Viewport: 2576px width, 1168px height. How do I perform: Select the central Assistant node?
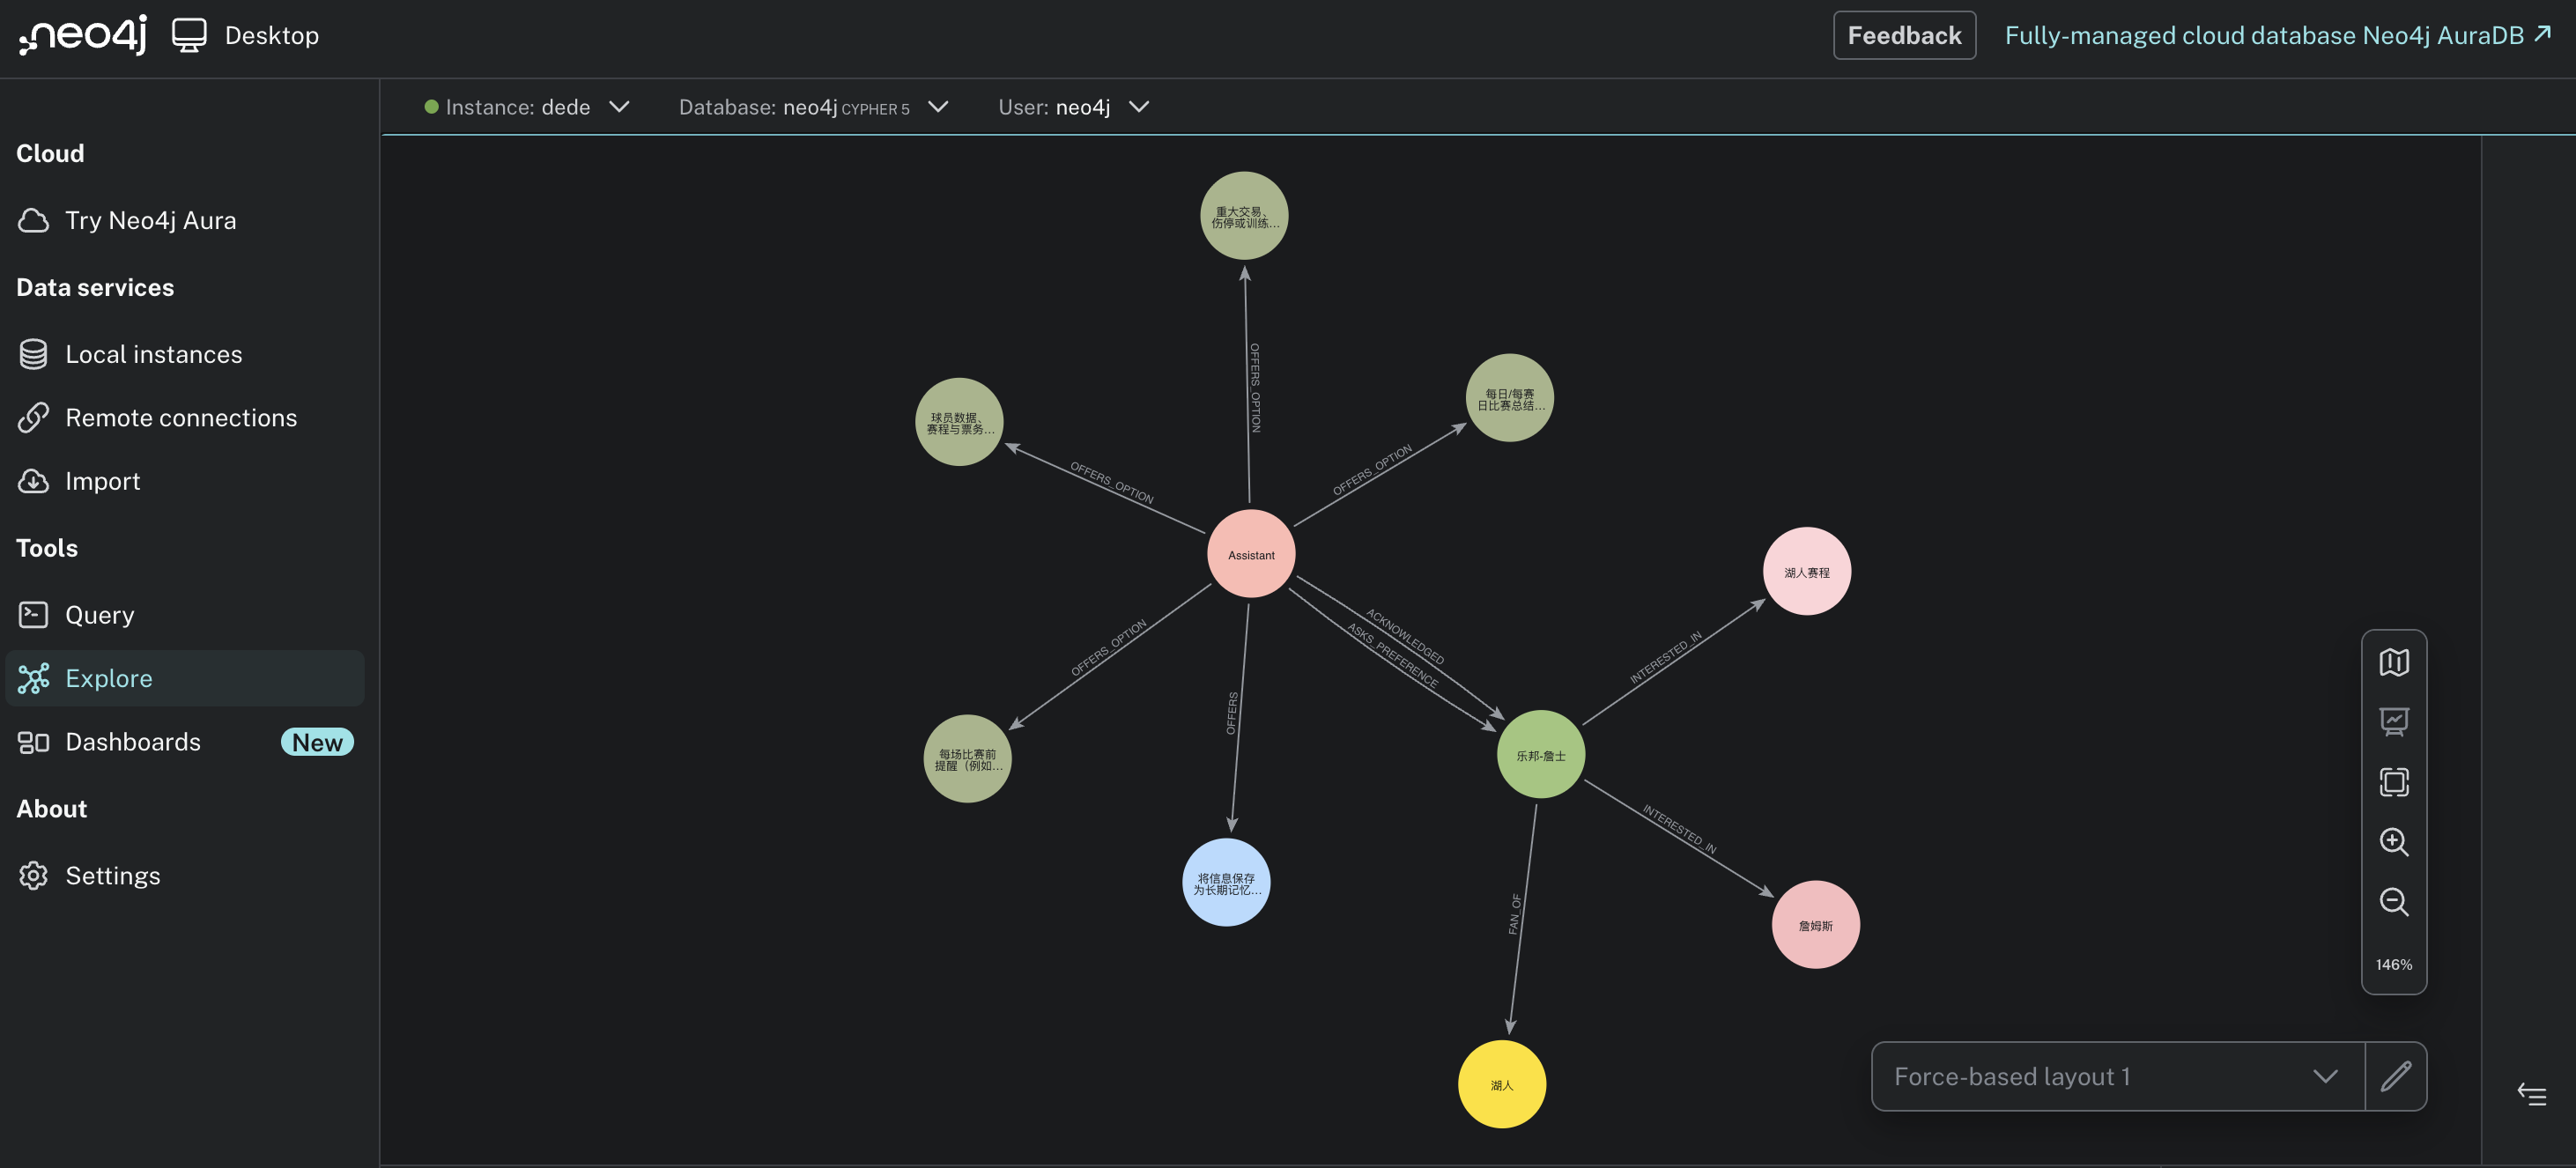(x=1250, y=554)
